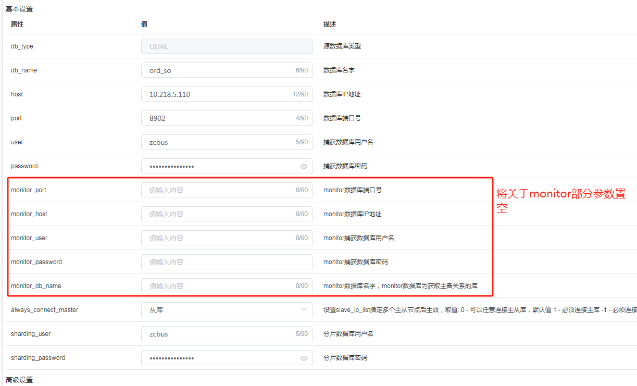Screen dimensions: 637x386
Task: Focus the empty monitor_host input
Action: [x=219, y=214]
